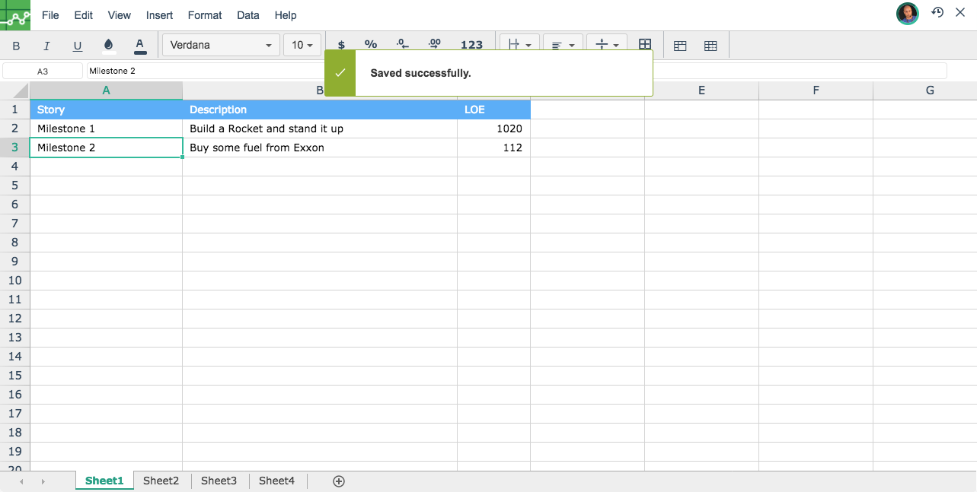Open the font size 10 dropdown
Image resolution: width=977 pixels, height=492 pixels.
coord(302,46)
